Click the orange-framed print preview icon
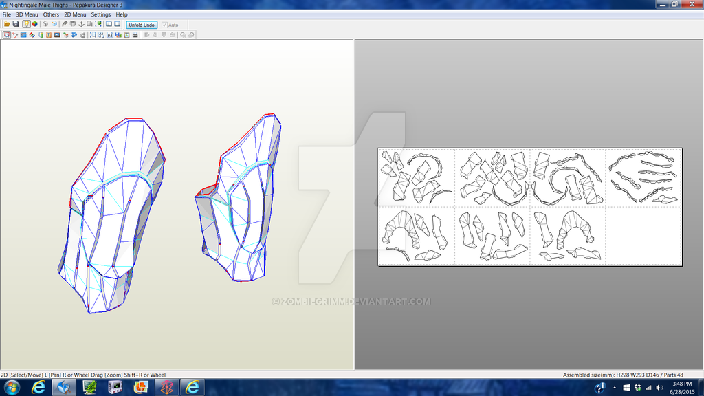Screen dimensions: 704x396 pyautogui.click(x=126, y=35)
